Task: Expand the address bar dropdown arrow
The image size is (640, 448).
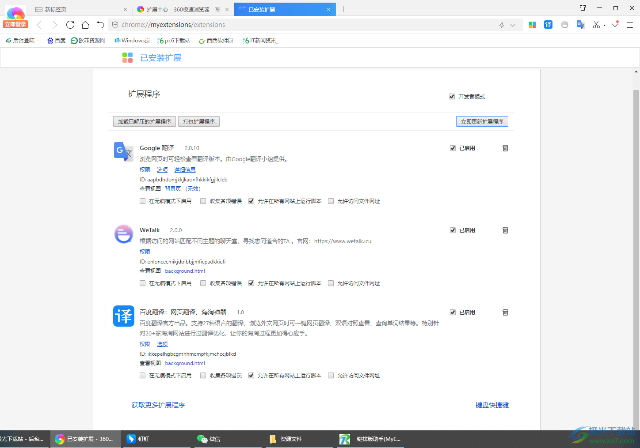Action: (513, 25)
